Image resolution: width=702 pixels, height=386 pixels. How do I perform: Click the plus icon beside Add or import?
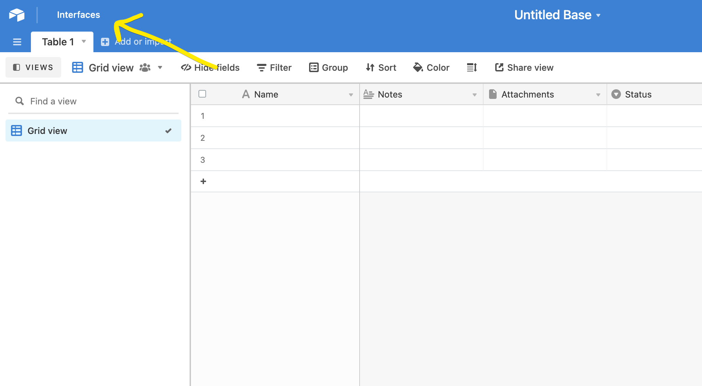click(105, 42)
